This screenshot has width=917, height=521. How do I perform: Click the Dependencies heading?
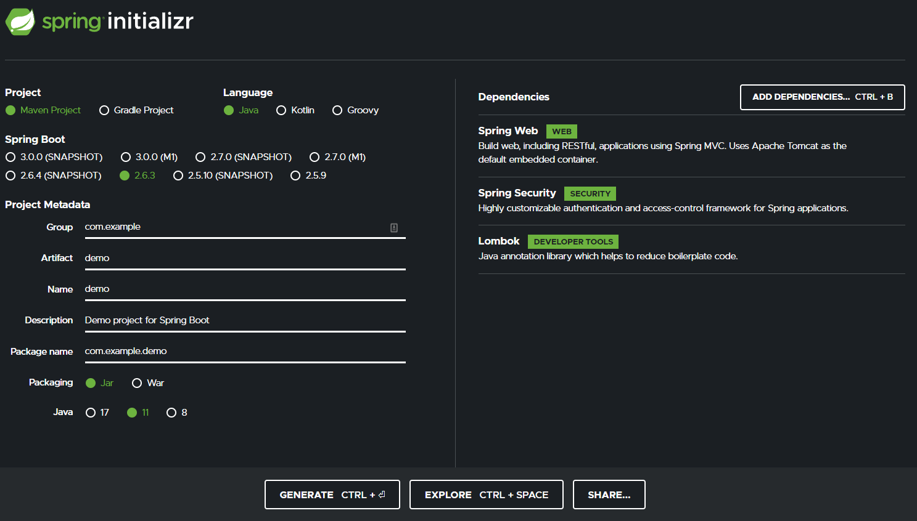click(x=514, y=97)
